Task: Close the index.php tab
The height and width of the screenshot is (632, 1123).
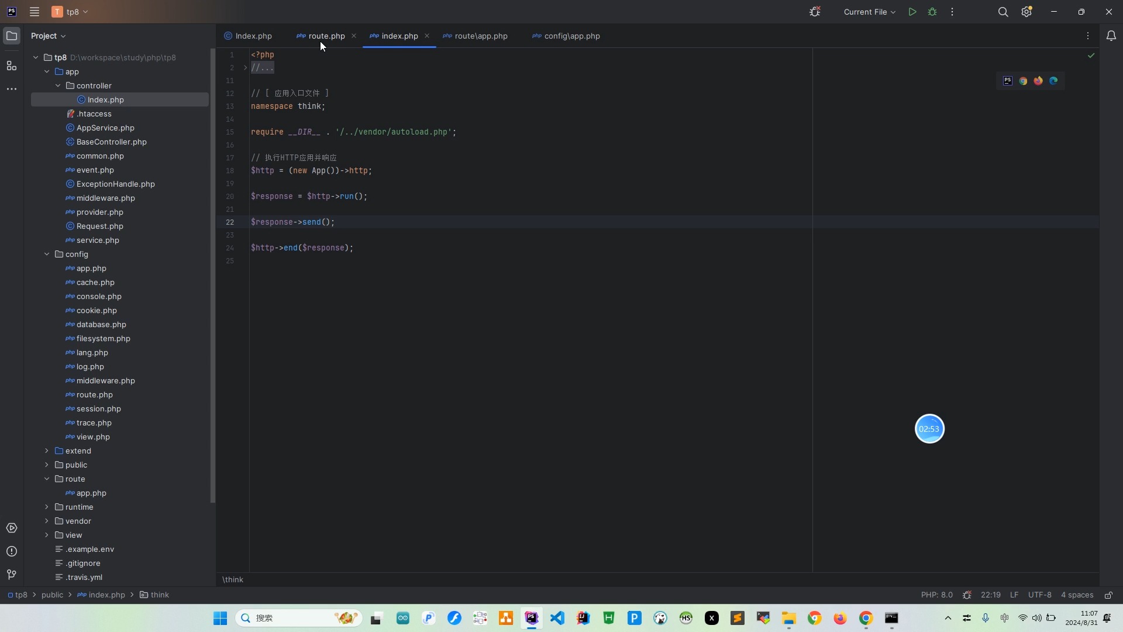Action: 427,36
